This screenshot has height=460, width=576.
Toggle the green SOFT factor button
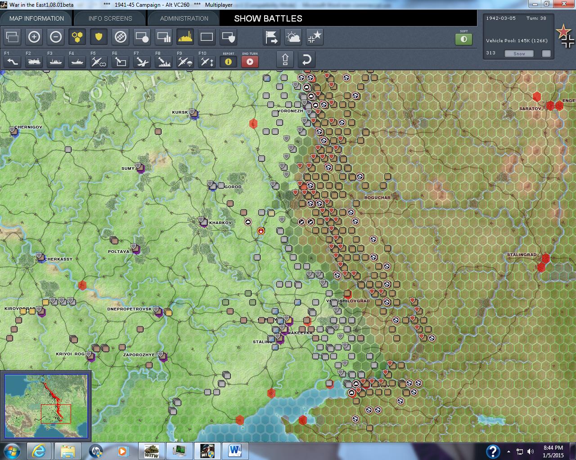point(464,39)
